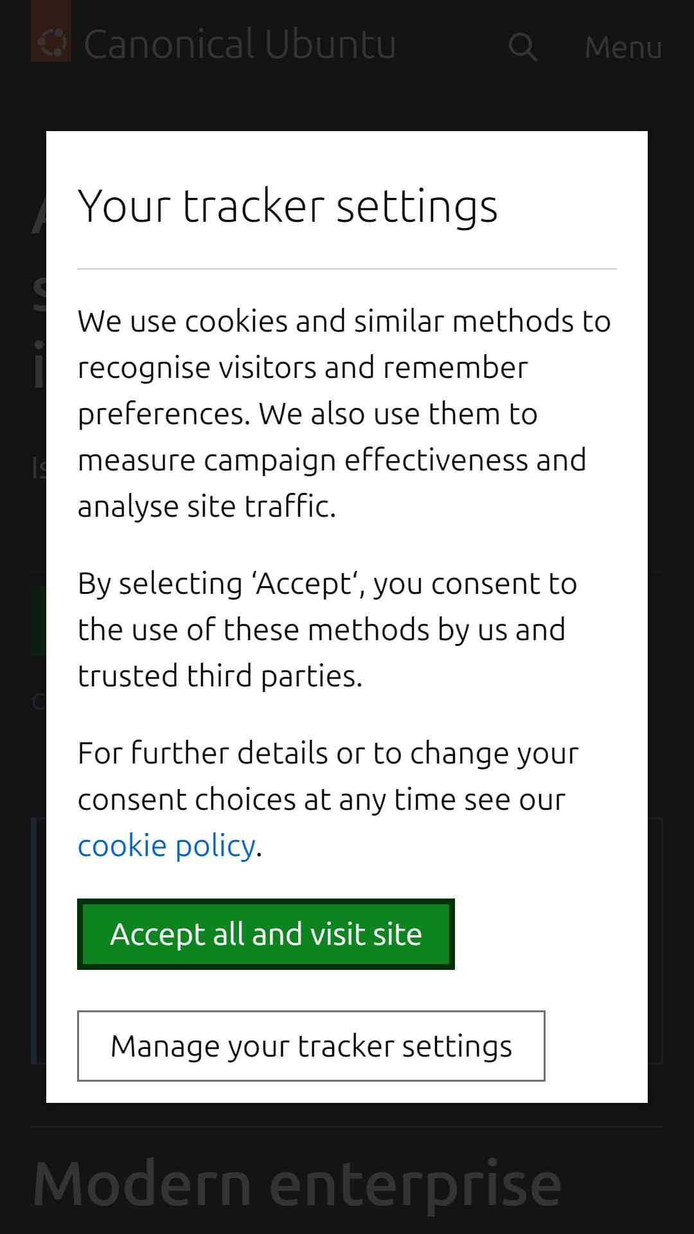Click the Canonical Ubuntu brand name
The image size is (694, 1234).
(x=240, y=44)
